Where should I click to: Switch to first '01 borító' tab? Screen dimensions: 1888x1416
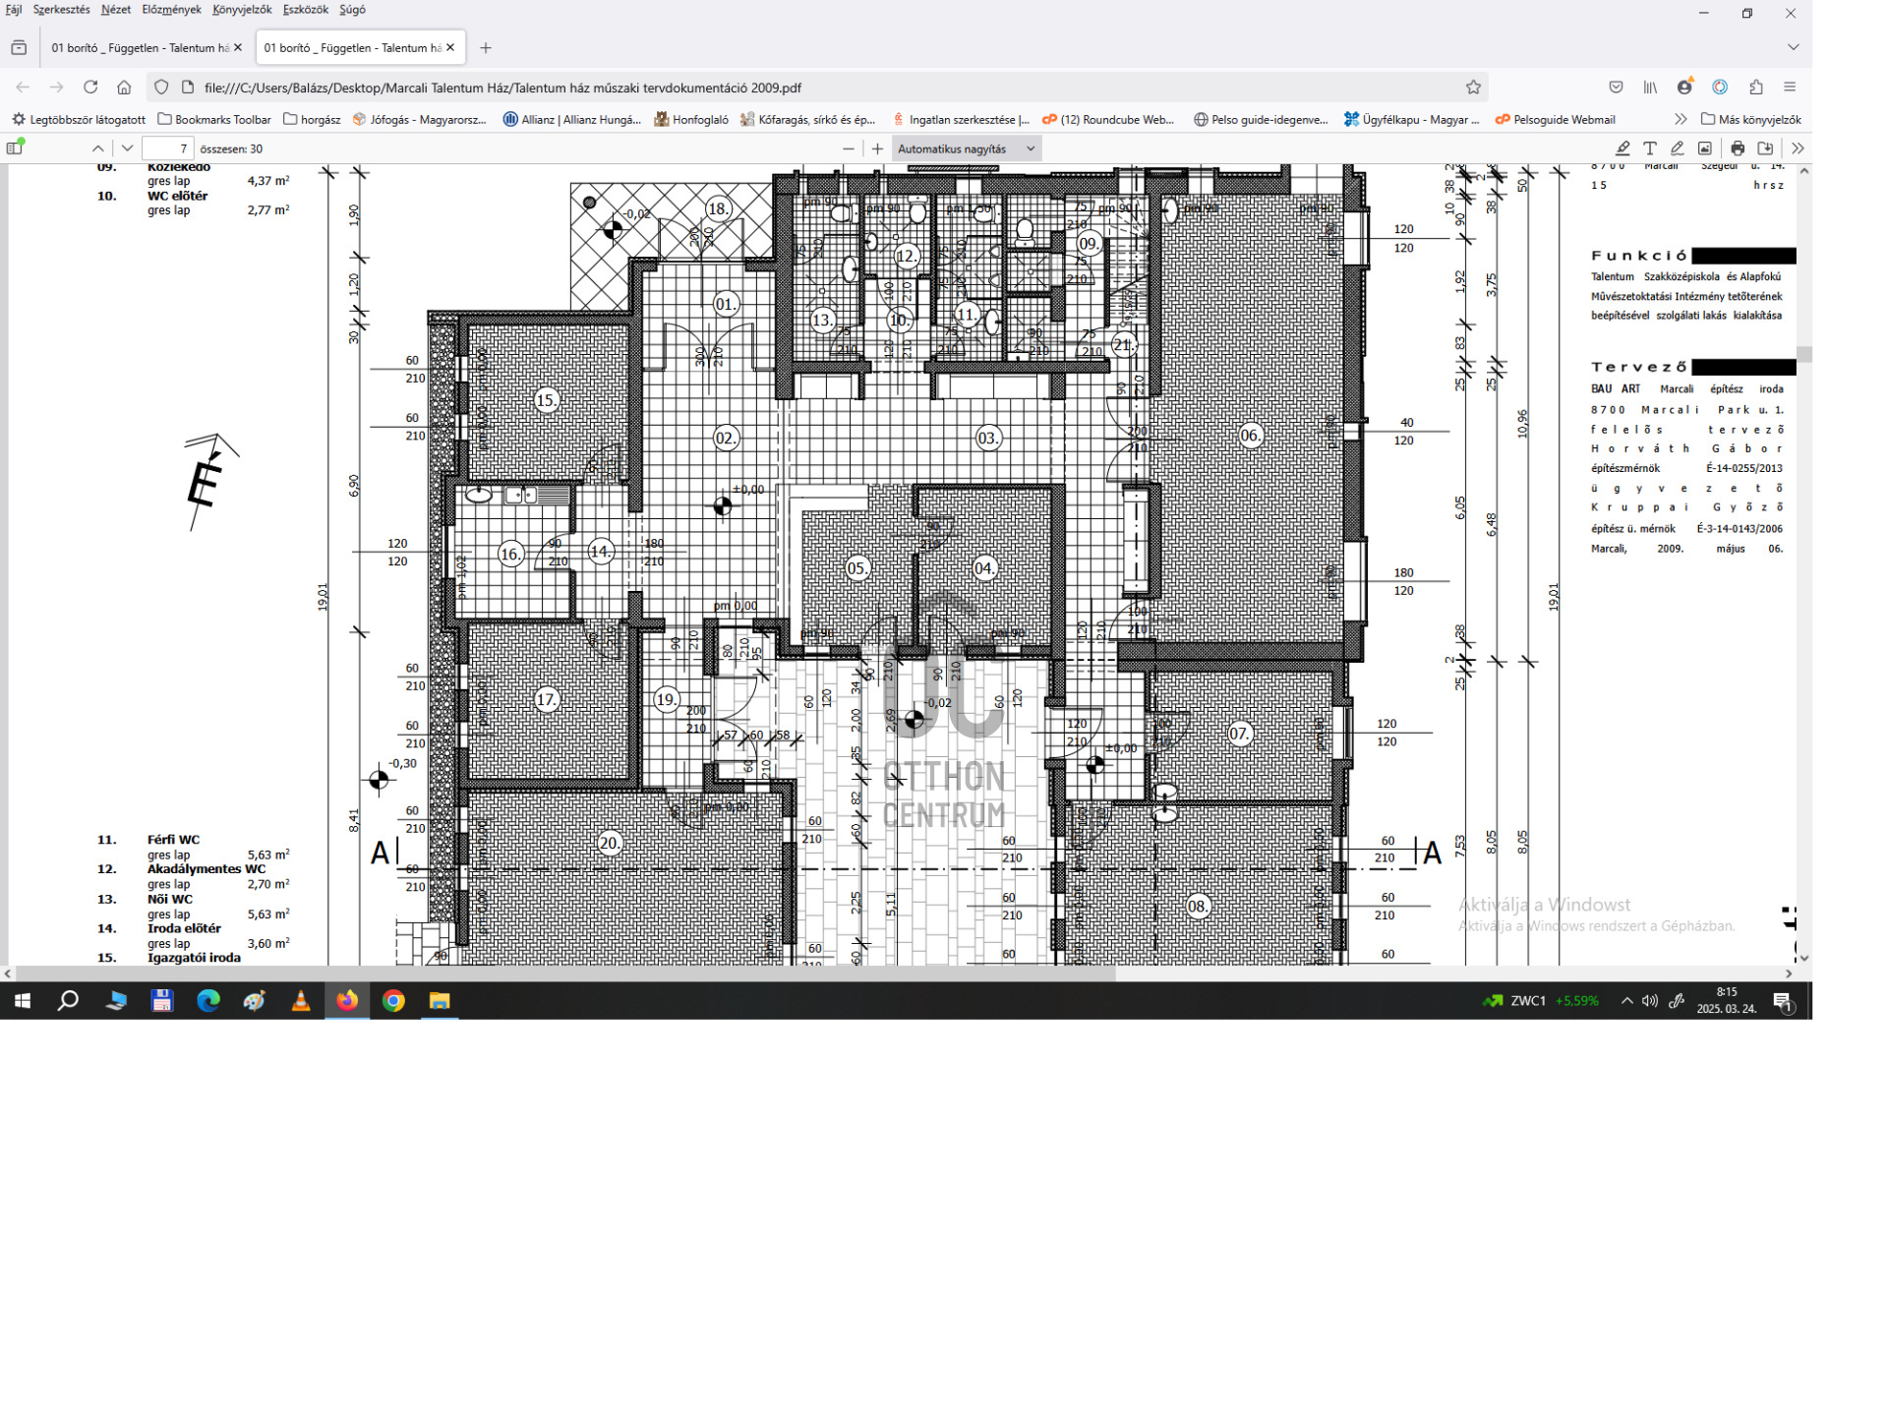pos(138,47)
